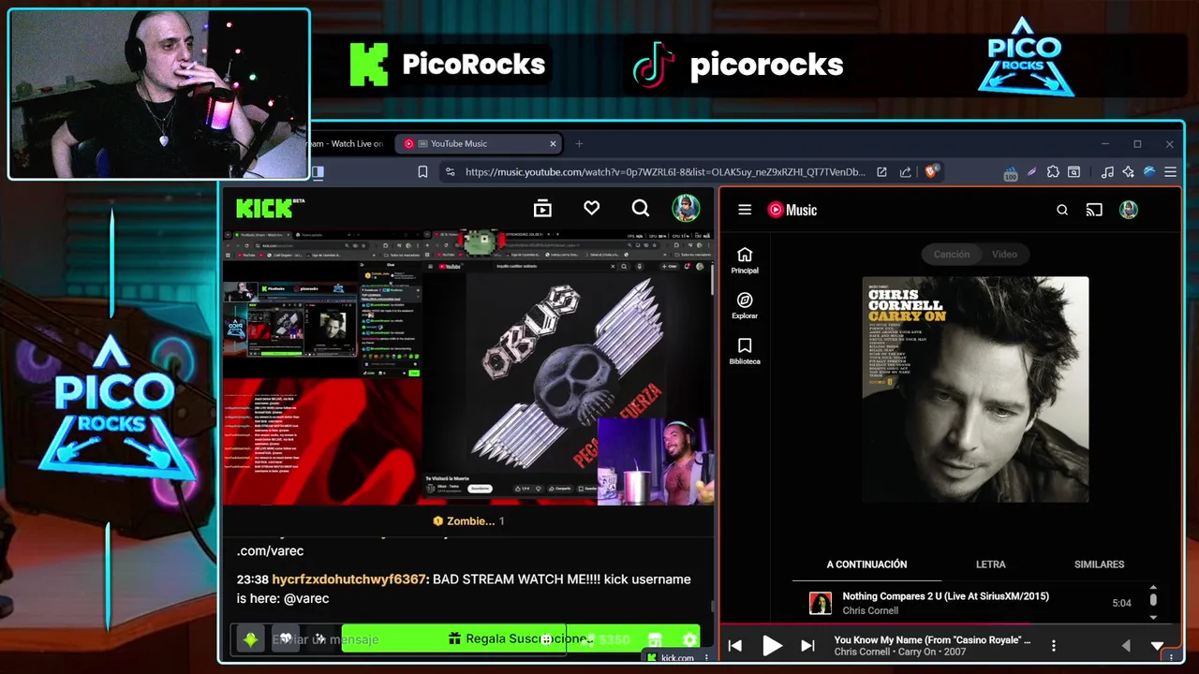This screenshot has width=1199, height=674.
Task: Open the Leo AI sparkle icon
Action: [x=1128, y=172]
